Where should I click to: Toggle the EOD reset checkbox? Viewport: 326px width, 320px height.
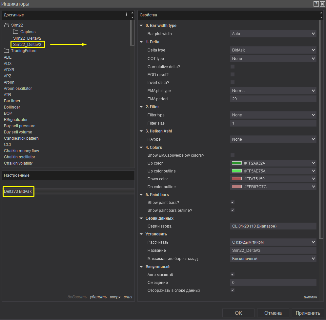233,74
